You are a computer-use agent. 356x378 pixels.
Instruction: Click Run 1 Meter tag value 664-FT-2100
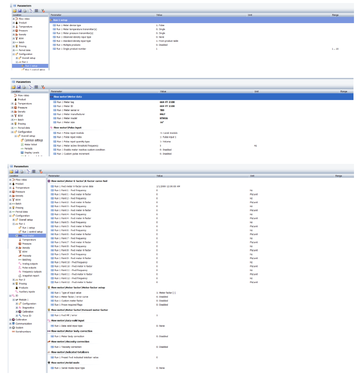(x=167, y=102)
